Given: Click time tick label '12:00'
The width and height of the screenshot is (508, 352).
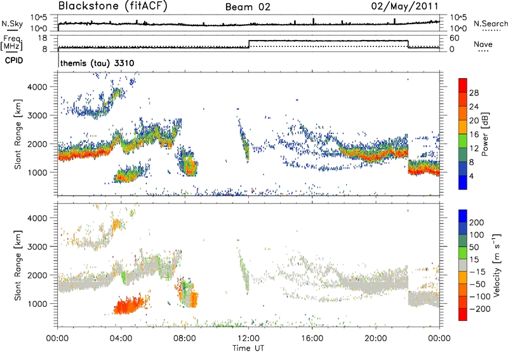Looking at the screenshot, I should click(x=248, y=339).
